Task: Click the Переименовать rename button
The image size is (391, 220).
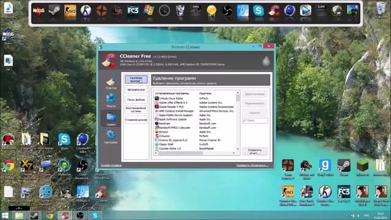Action: point(255,103)
